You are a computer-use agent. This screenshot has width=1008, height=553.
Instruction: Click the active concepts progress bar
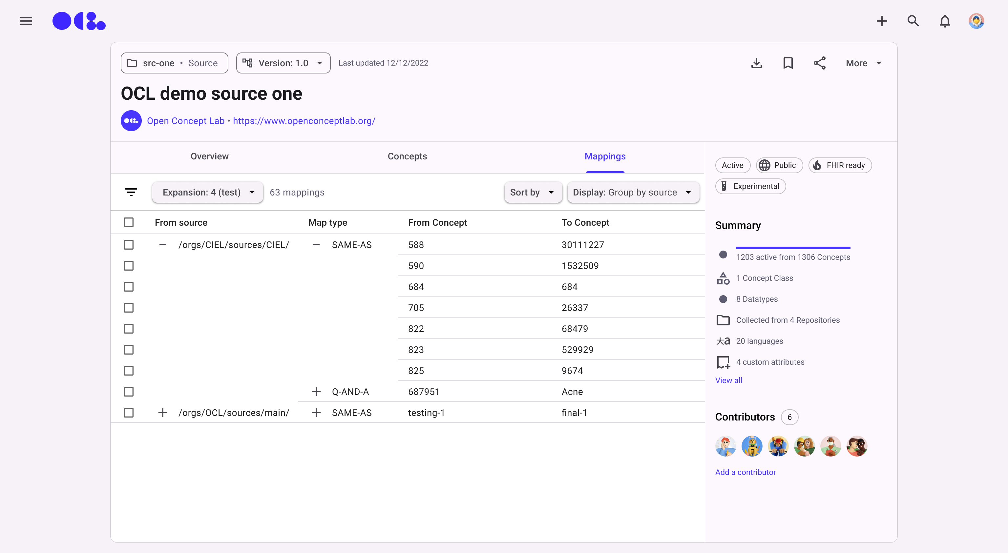[793, 248]
